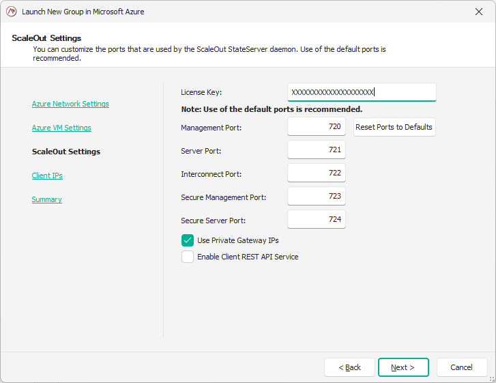Click the default ports recommendation note
Viewport: 496px width, 383px height.
[x=272, y=109]
